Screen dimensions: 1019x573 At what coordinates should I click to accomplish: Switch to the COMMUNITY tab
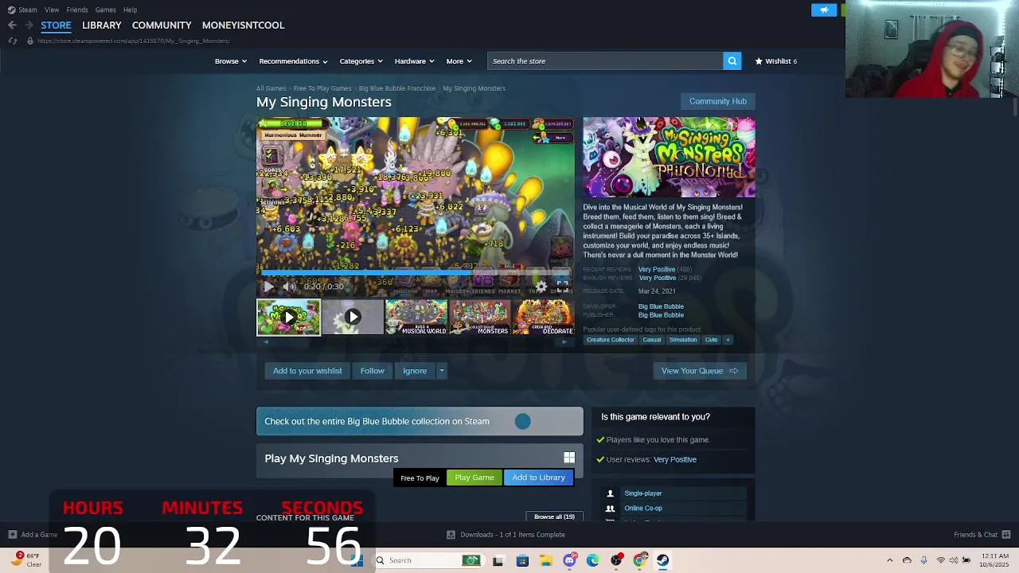(162, 25)
